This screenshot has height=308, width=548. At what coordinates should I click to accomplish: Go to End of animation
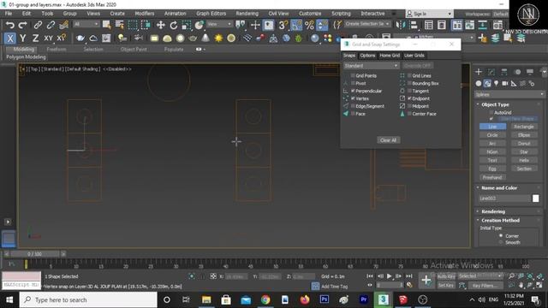408,276
